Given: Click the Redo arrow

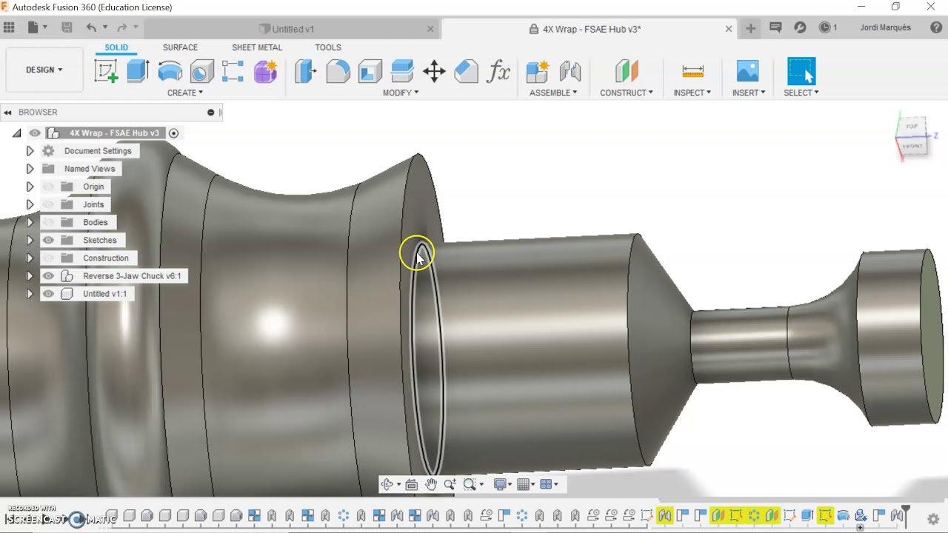Looking at the screenshot, I should click(x=122, y=27).
